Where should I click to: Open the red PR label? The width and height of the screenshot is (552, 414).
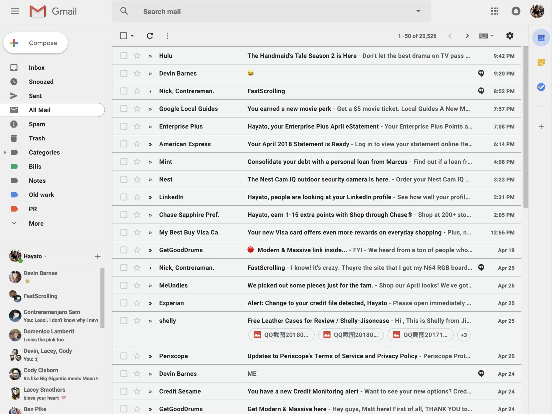pos(33,209)
